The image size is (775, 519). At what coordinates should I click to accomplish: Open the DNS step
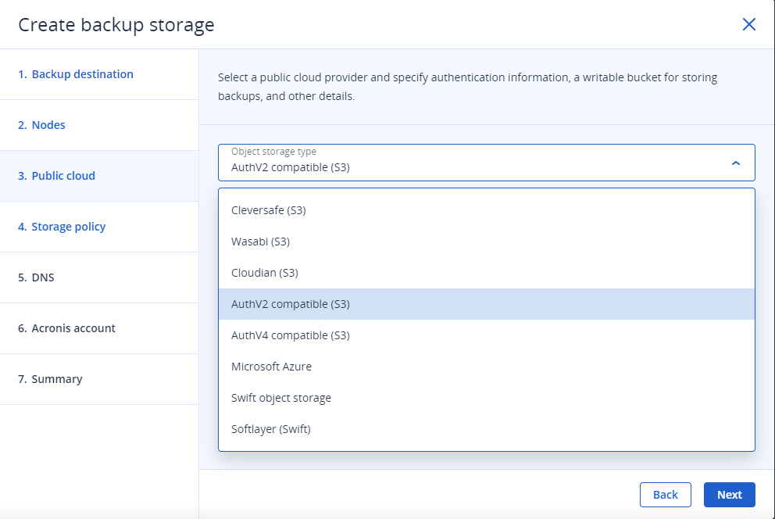click(x=99, y=277)
